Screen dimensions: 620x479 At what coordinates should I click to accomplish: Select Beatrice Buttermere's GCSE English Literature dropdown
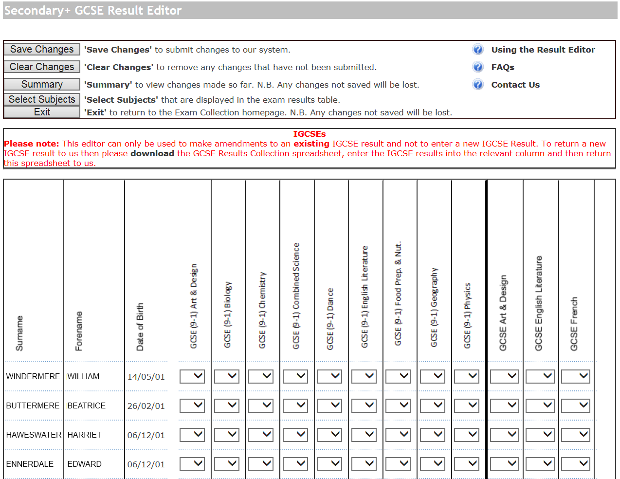coord(540,405)
